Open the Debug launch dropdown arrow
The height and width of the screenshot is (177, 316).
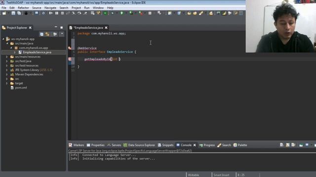coord(117,13)
